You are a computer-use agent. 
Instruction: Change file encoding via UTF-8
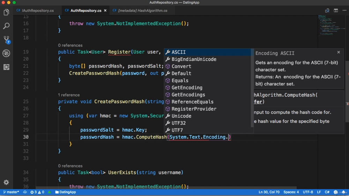pyautogui.click(x=308, y=192)
